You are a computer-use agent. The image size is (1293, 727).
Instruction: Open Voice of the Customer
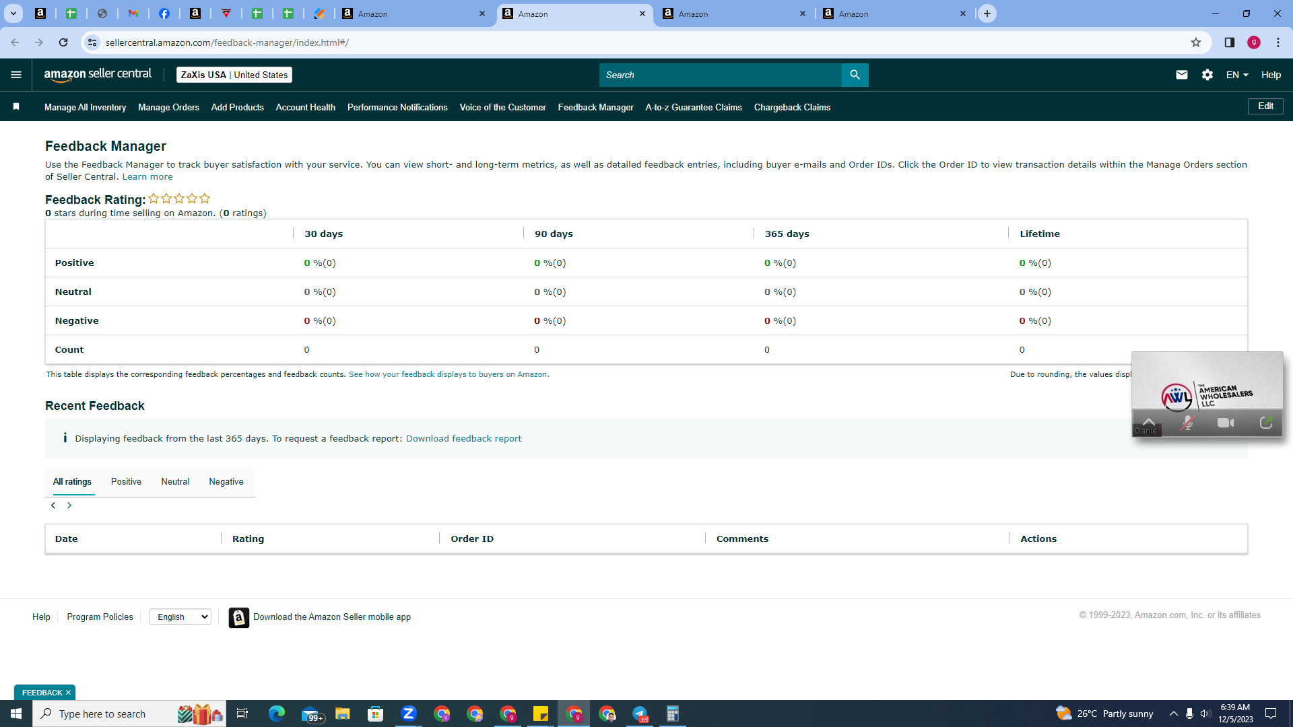503,107
